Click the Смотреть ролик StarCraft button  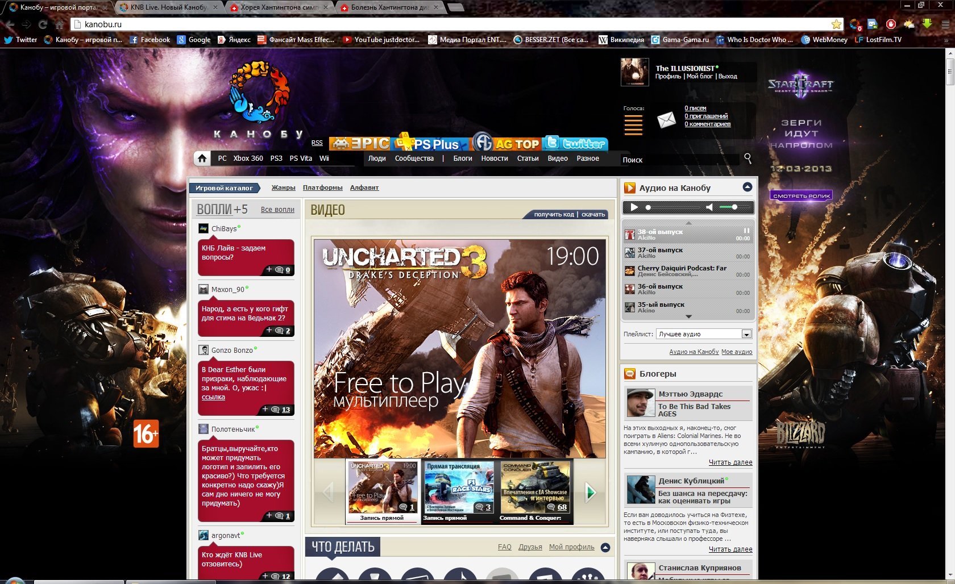802,195
